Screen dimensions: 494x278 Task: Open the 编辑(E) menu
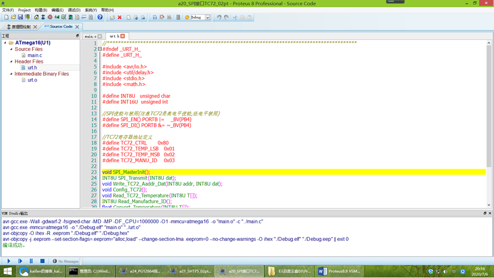57,10
